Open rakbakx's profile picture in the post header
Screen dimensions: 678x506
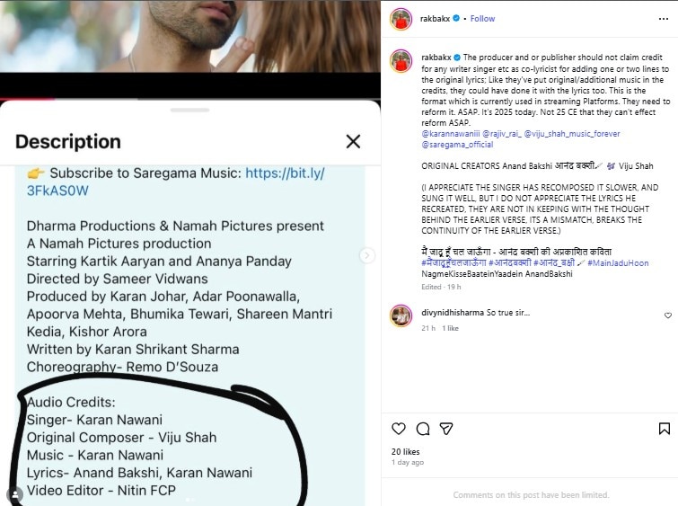coord(401,18)
